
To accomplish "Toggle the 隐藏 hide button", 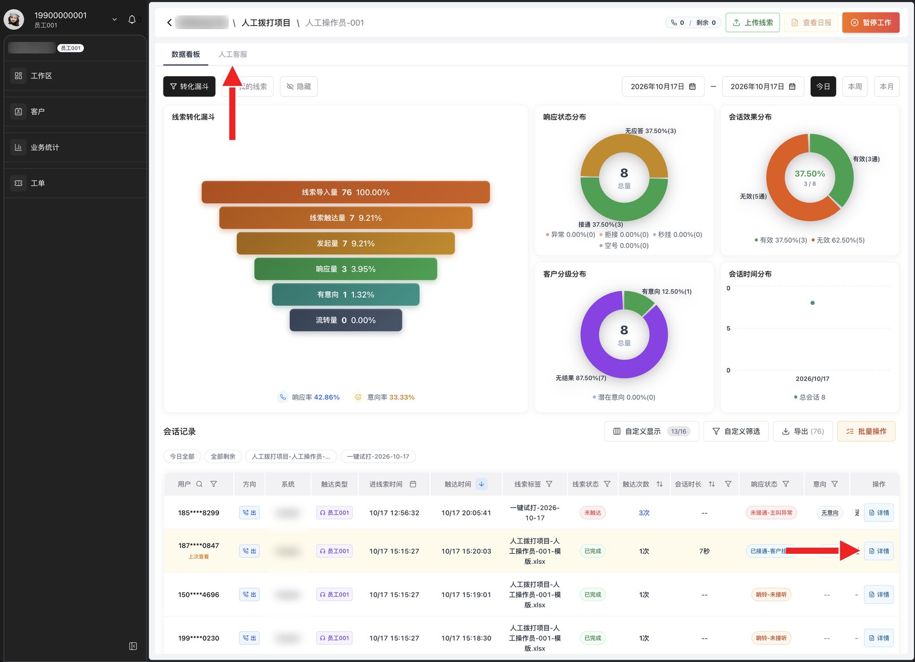I will (x=299, y=86).
